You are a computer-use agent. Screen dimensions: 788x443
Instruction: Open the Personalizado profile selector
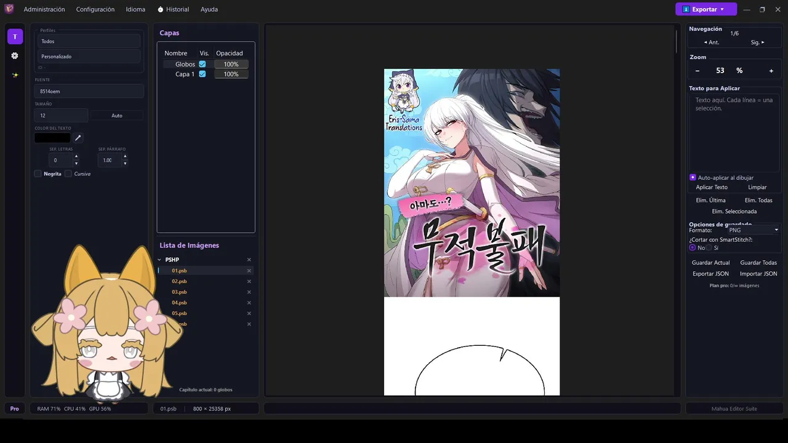tap(89, 57)
